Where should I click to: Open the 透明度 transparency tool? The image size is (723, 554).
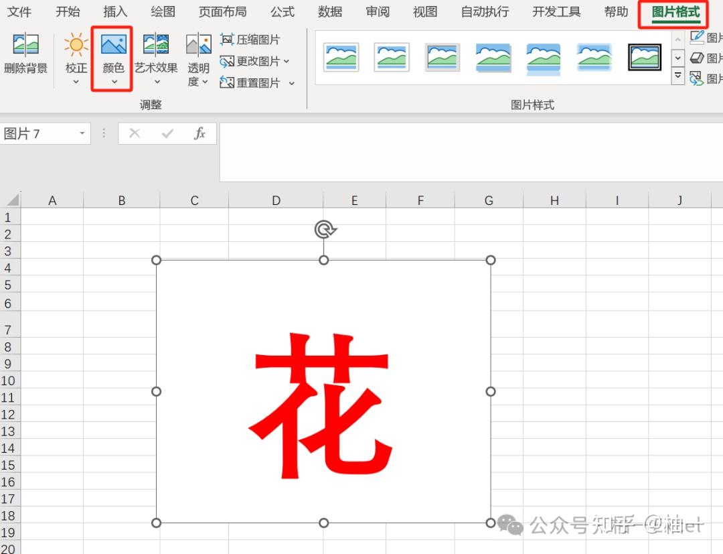tap(198, 60)
